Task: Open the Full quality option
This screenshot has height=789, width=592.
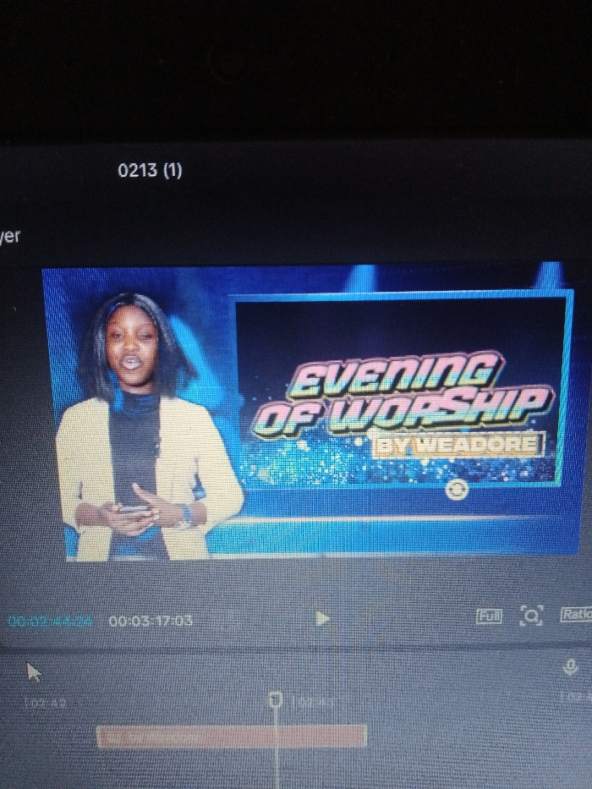Action: click(490, 616)
